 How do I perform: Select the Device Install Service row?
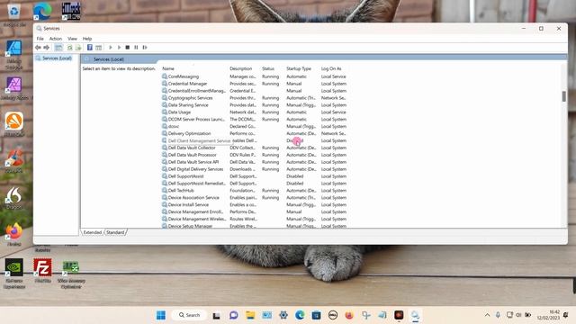(254, 205)
